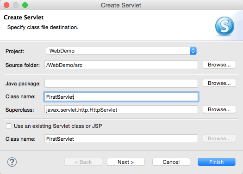Click the Finish button
Image resolution: width=243 pixels, height=174 pixels.
(x=217, y=162)
